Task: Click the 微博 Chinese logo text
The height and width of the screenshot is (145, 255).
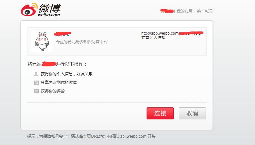Action: (50, 8)
